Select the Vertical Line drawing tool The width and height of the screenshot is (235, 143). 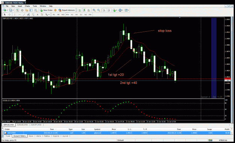click(x=15, y=15)
